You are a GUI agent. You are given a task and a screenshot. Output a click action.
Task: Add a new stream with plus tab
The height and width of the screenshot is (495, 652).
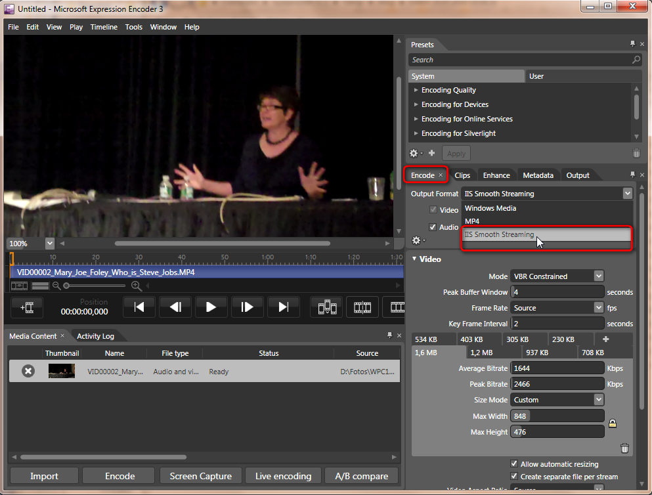(605, 339)
